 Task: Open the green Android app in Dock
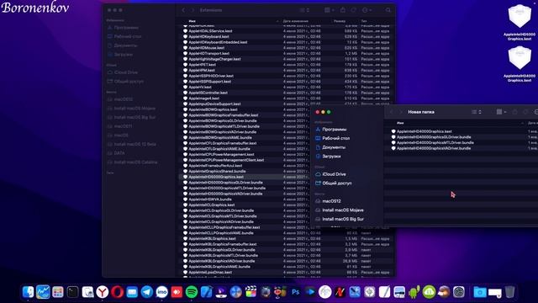(x=414, y=292)
